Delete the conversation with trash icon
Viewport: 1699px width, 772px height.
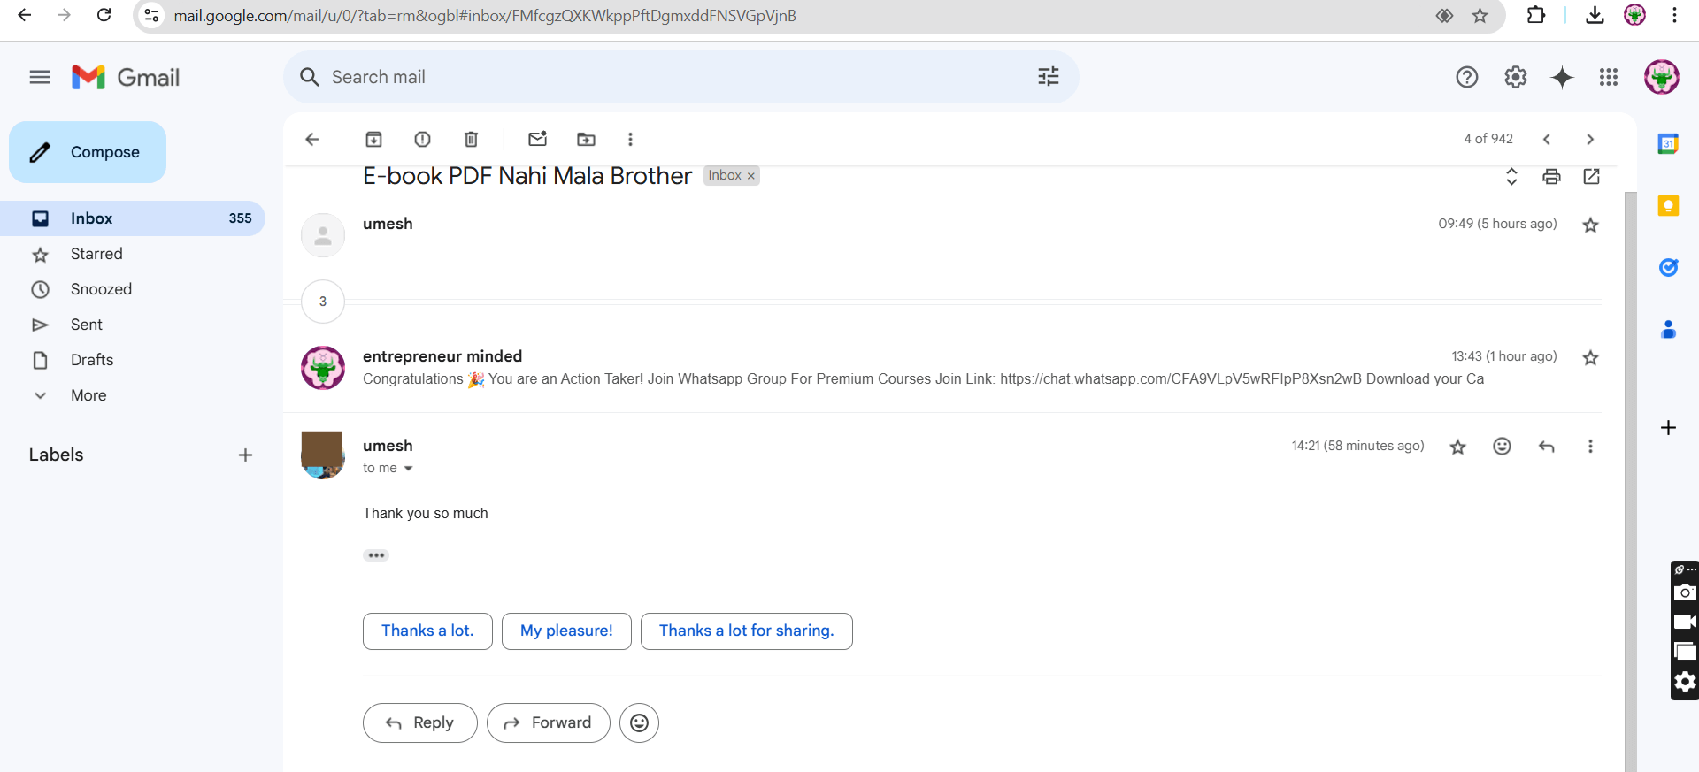click(471, 139)
